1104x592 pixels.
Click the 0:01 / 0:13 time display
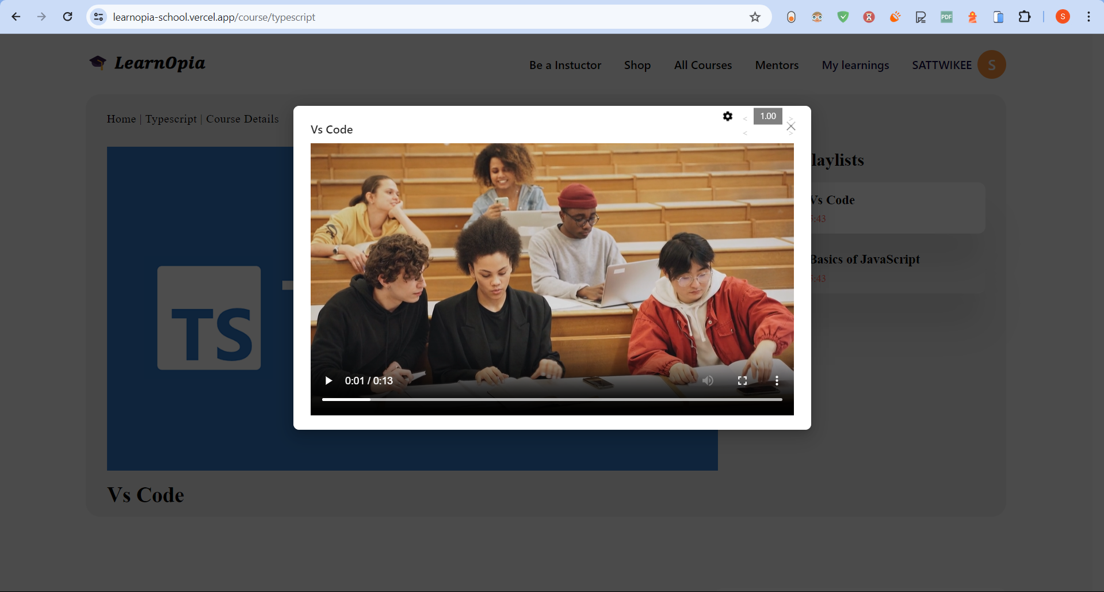pos(369,381)
